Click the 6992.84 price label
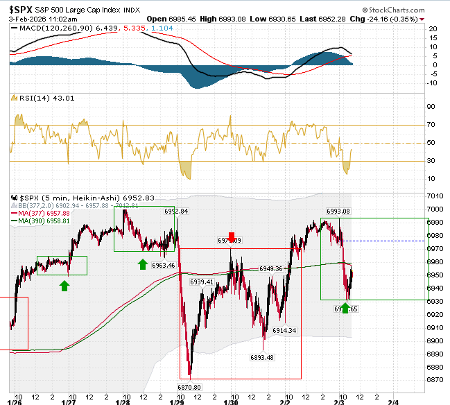This screenshot has width=450, height=405. pos(176,212)
